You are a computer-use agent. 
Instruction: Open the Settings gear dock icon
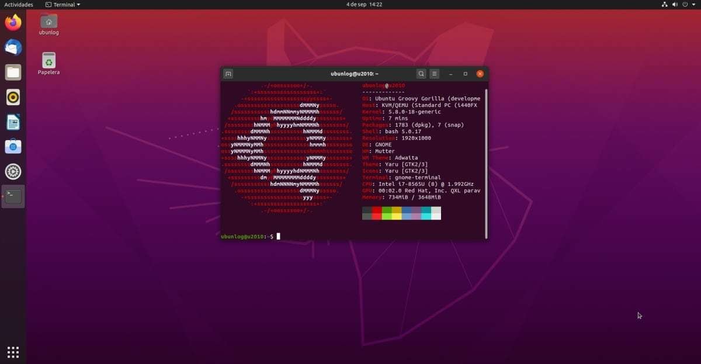click(x=13, y=172)
